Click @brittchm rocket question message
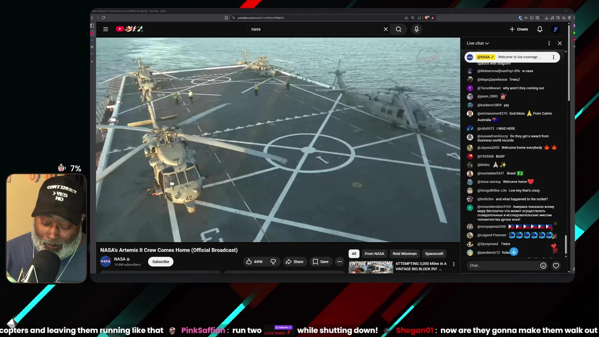The image size is (599, 337). pyautogui.click(x=513, y=199)
